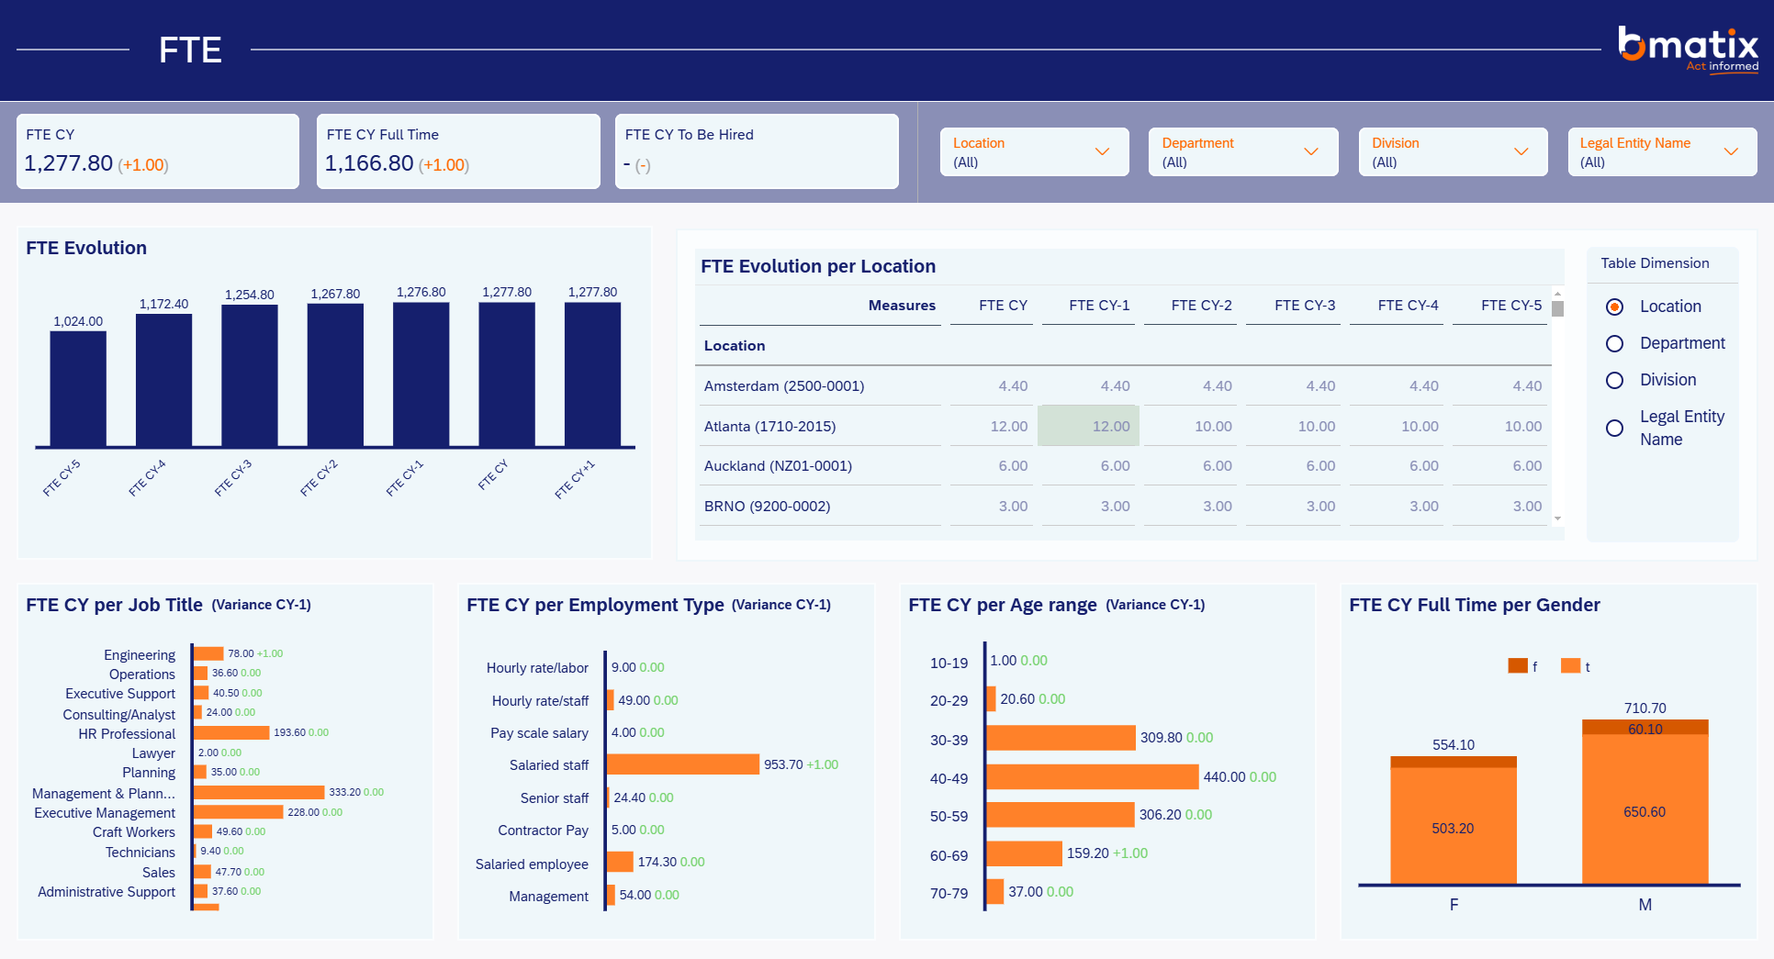Click the FTE CY-5 column header
This screenshot has width=1774, height=959.
pyautogui.click(x=1511, y=306)
